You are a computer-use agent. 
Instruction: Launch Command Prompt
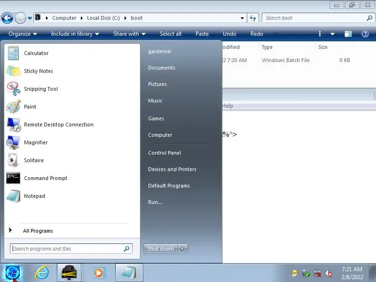72,178
